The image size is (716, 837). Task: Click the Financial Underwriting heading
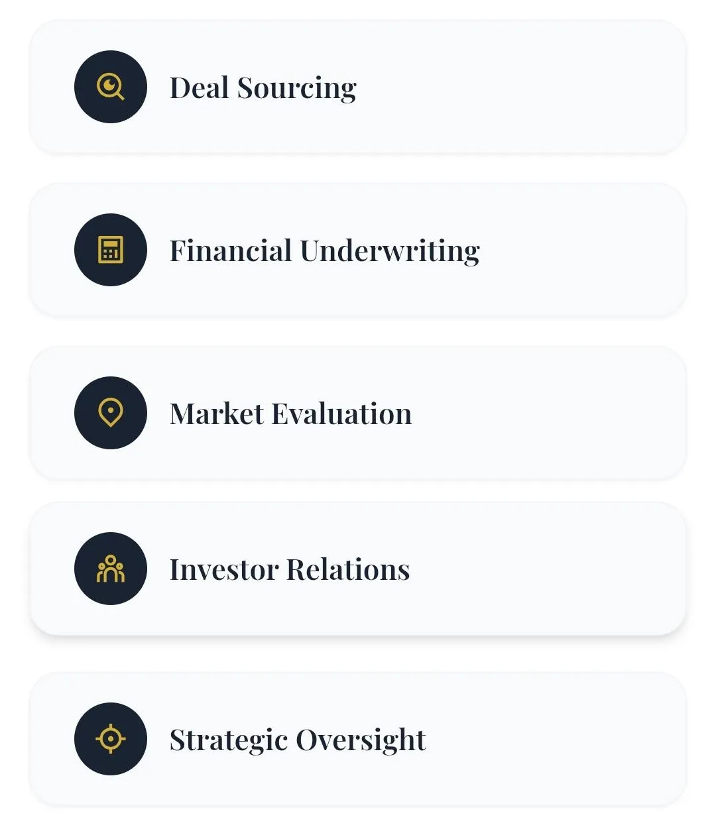click(324, 251)
